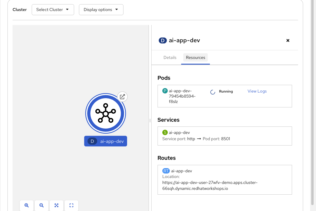Open the Select Cluster dropdown
Screen dimensions: 316x211
click(53, 10)
